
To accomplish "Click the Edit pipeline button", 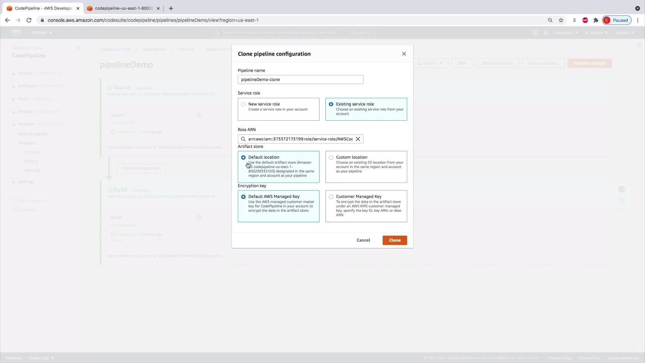I will (x=462, y=63).
